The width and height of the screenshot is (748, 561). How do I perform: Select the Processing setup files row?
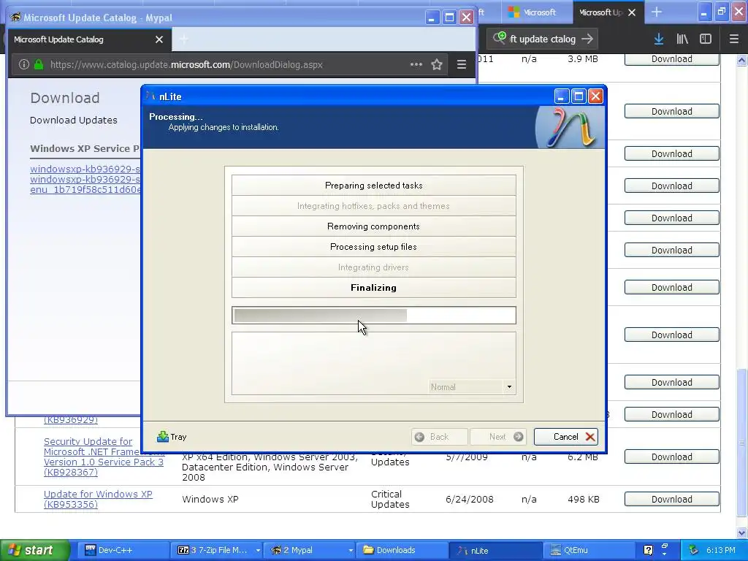(373, 247)
